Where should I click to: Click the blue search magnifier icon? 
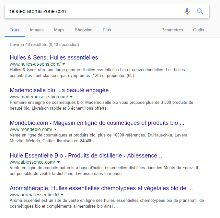(x=200, y=11)
